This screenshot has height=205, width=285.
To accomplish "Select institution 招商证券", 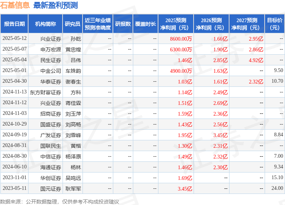I will tap(51, 113).
